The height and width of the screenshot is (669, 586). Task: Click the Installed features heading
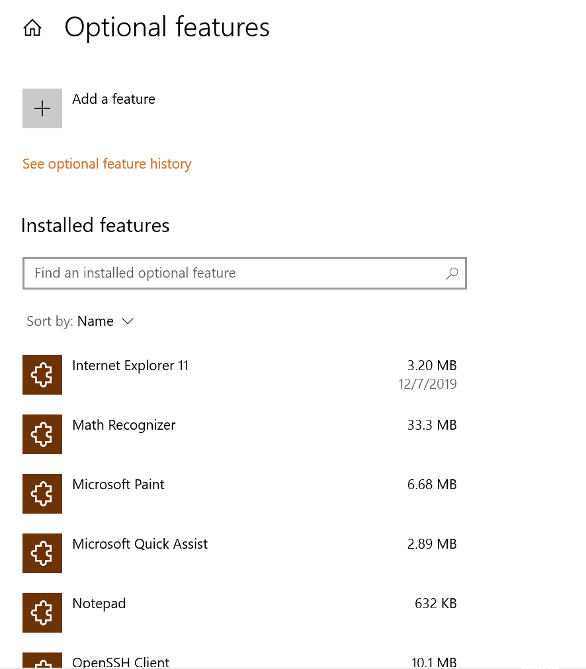click(95, 225)
